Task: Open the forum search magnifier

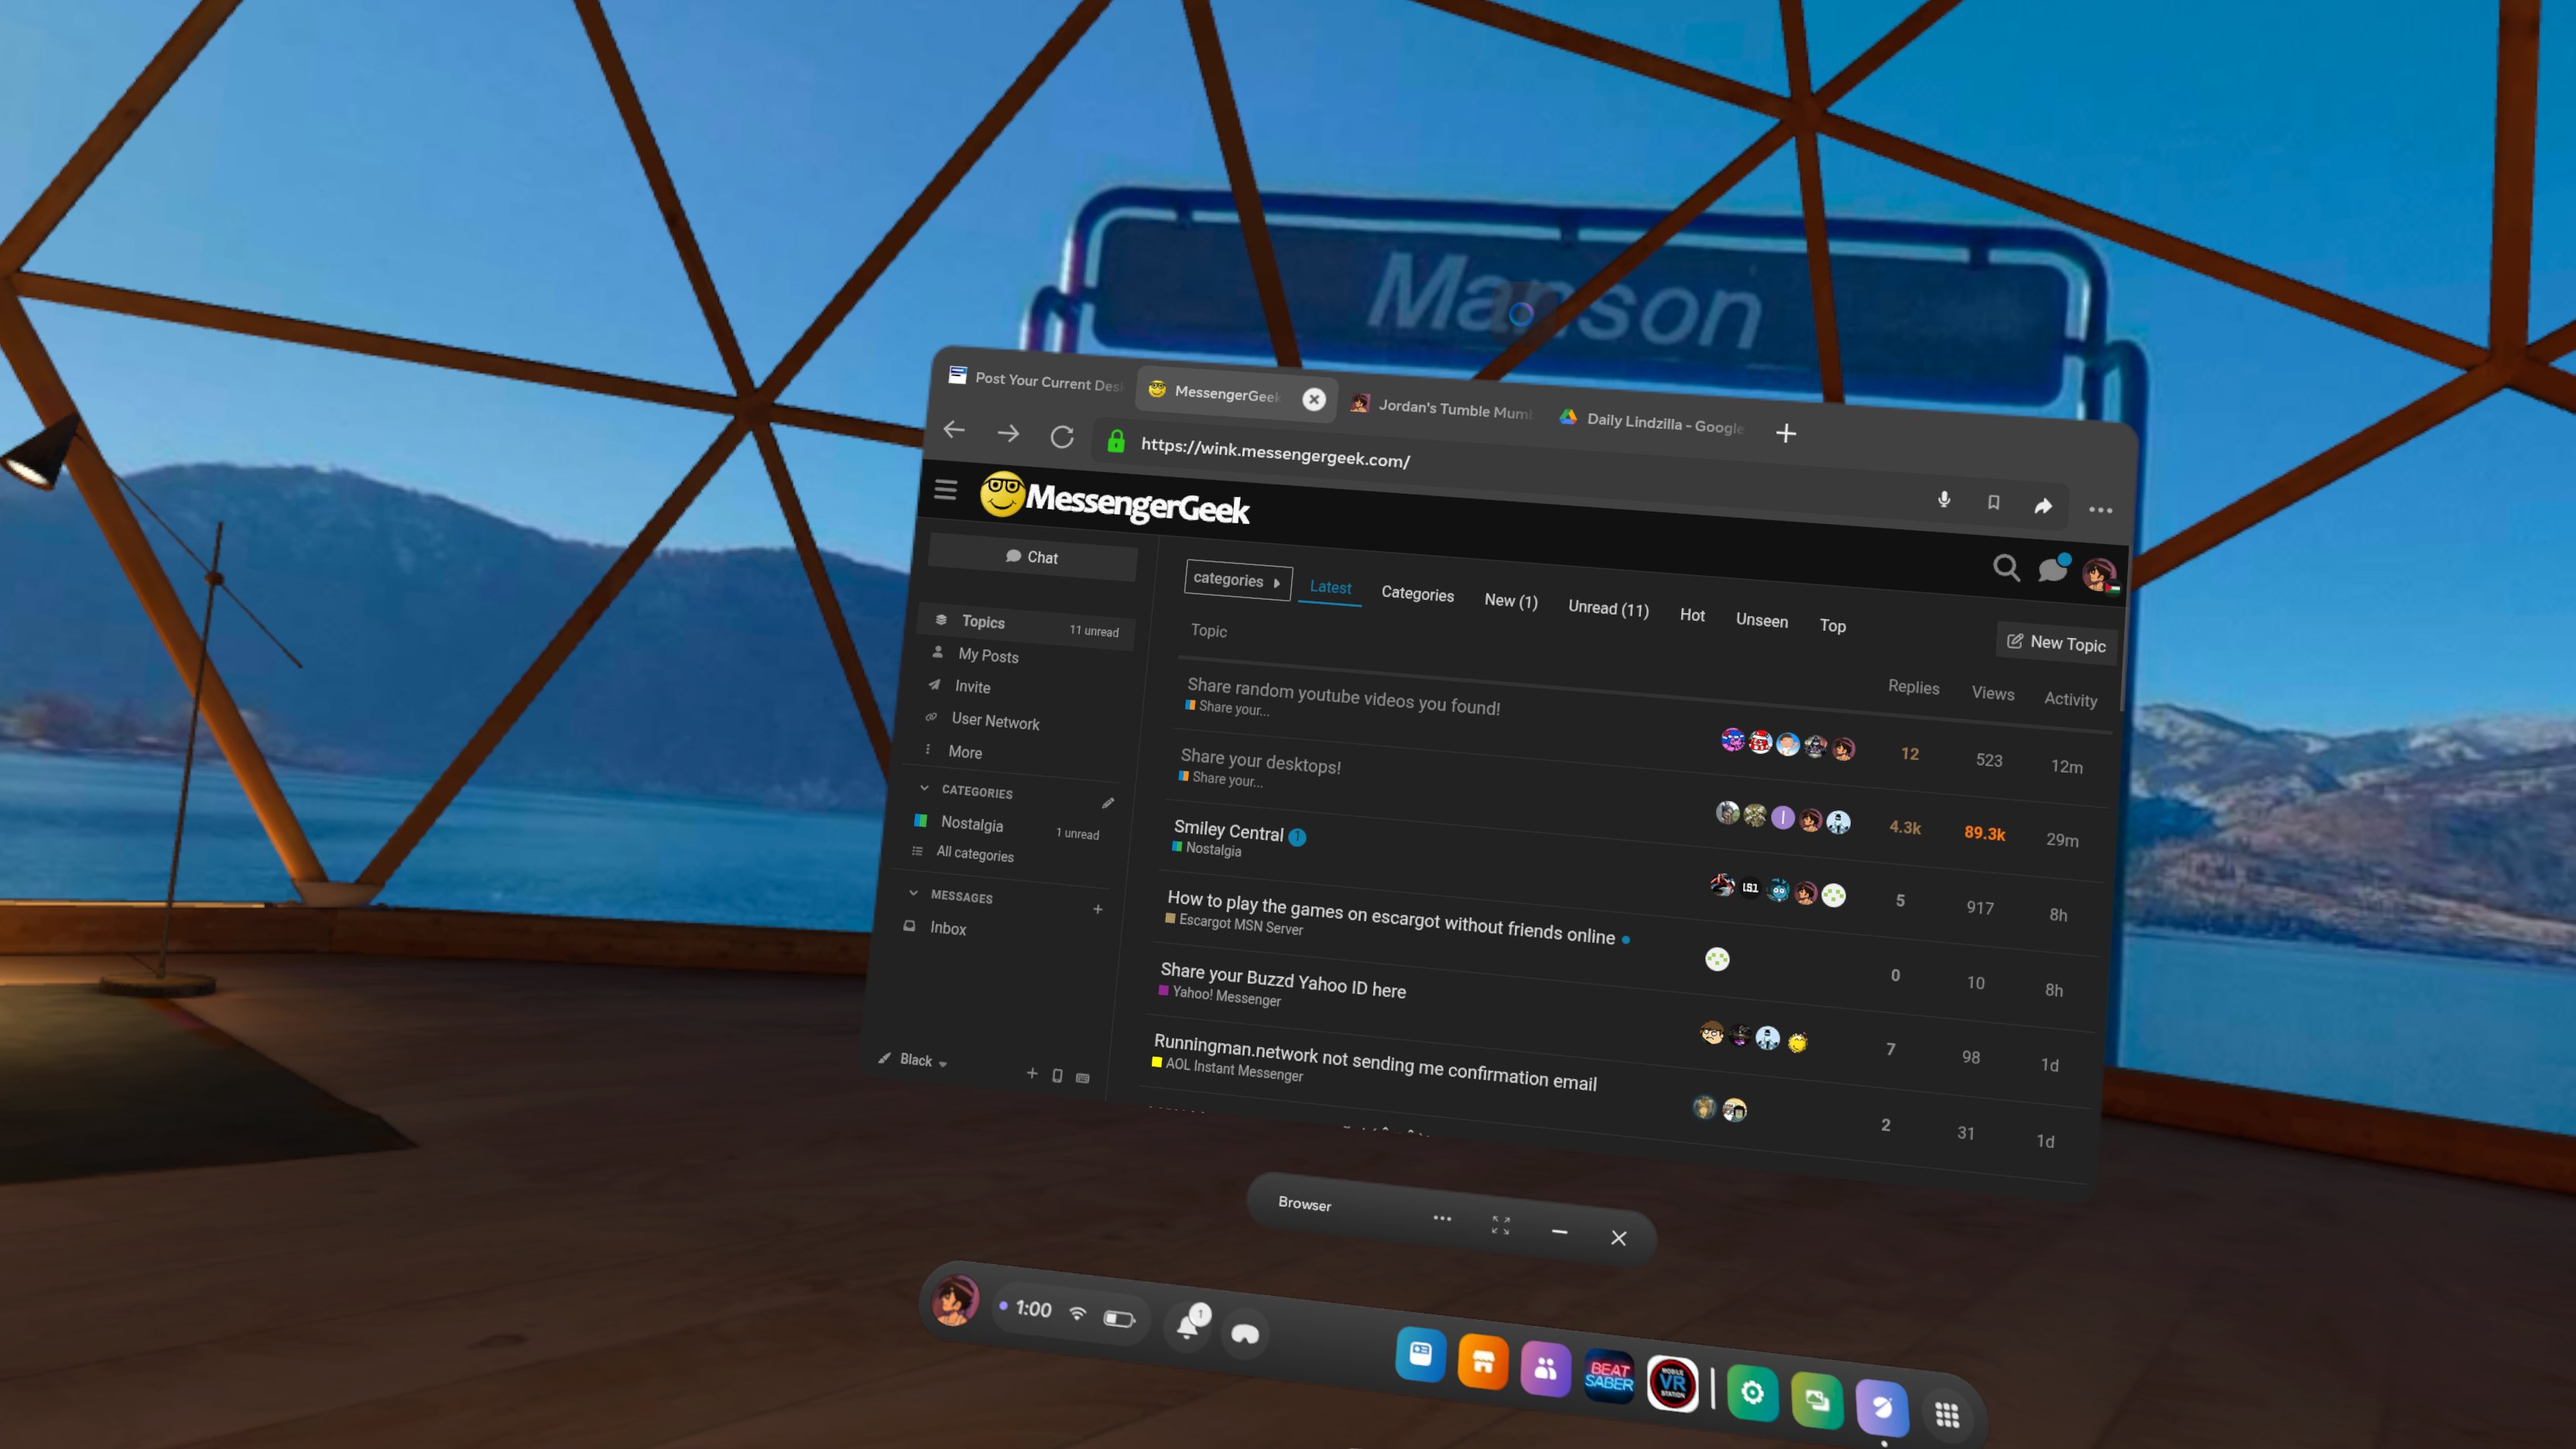Action: coord(2006,568)
